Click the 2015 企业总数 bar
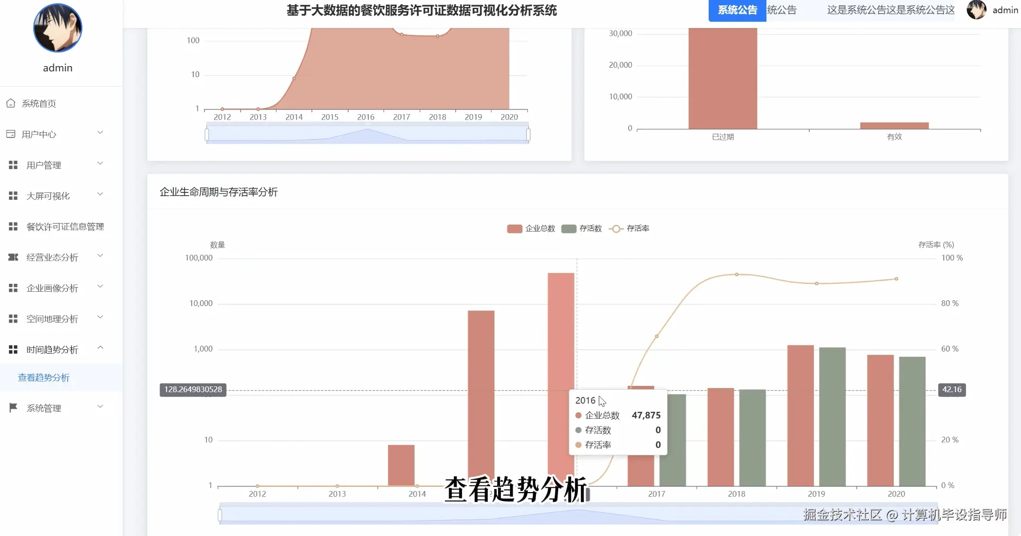The width and height of the screenshot is (1021, 536). (481, 398)
